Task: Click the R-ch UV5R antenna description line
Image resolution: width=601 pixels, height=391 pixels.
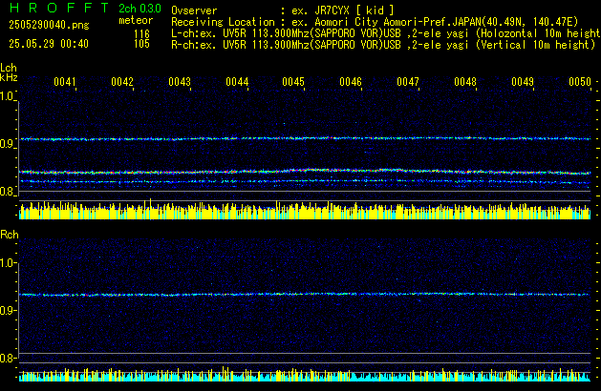Action: coord(383,45)
